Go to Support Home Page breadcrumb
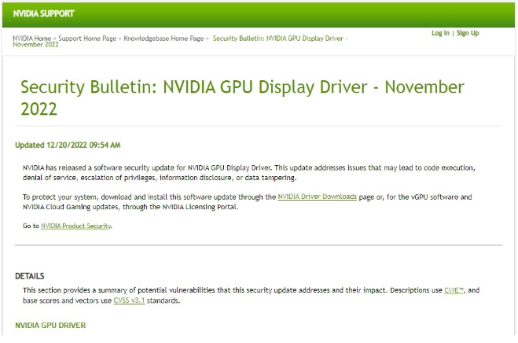 click(x=87, y=39)
